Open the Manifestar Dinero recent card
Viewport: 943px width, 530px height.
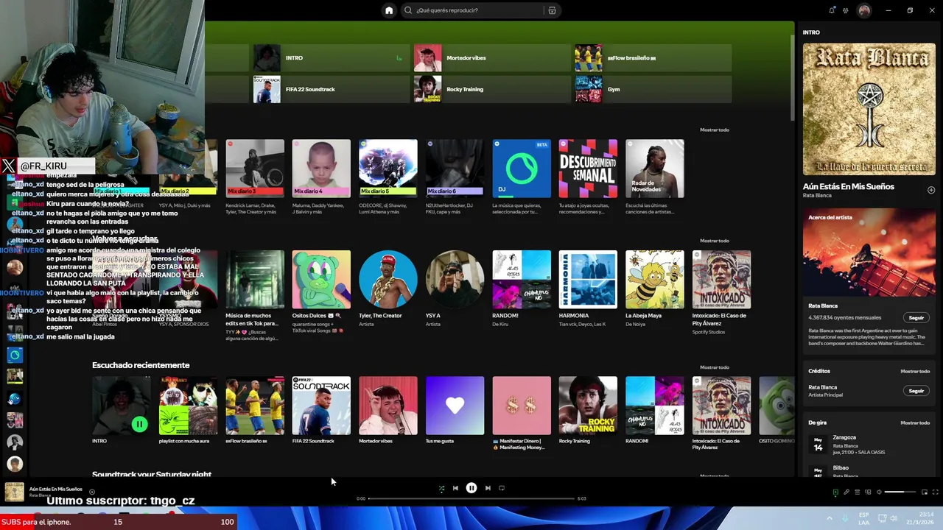[x=522, y=413]
